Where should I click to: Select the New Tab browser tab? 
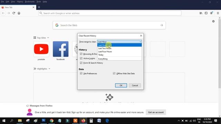click(18, 7)
